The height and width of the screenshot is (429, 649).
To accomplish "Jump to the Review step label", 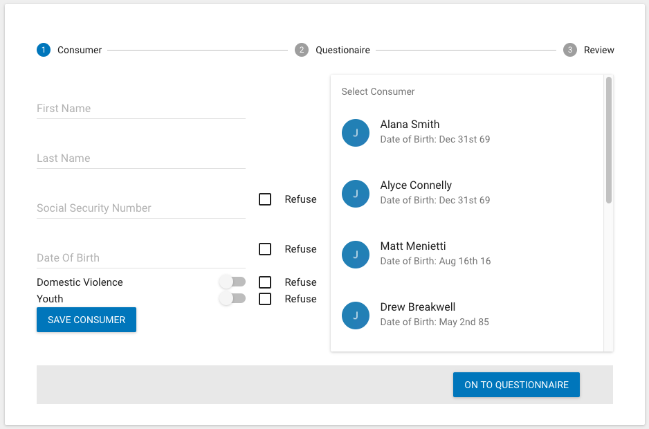I will pos(598,50).
